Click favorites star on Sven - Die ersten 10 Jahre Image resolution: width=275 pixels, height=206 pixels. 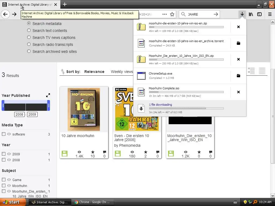tap(146, 152)
